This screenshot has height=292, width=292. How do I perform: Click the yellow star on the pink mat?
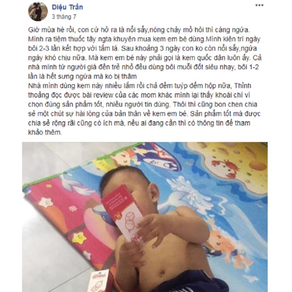pos(79,238)
